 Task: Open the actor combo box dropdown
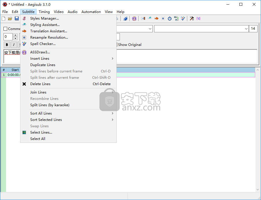coord(246,29)
